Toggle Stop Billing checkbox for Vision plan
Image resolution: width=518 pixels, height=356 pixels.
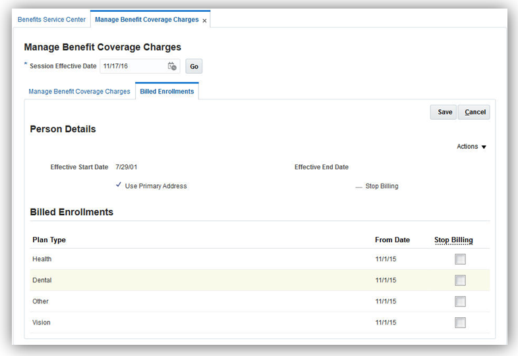(460, 322)
